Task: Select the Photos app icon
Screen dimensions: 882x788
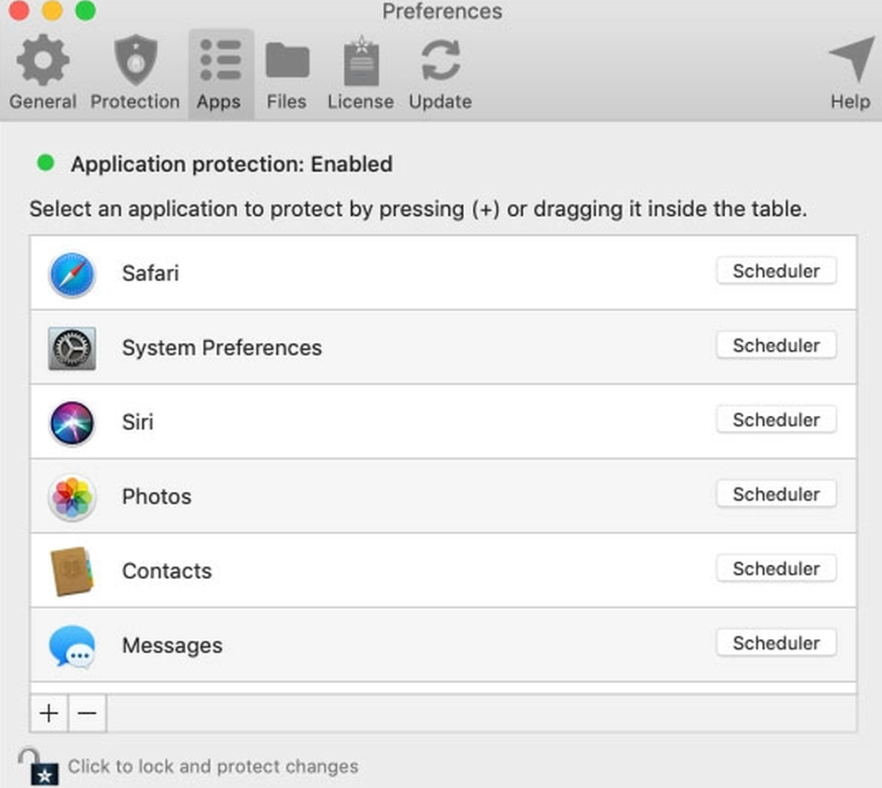Action: pos(71,496)
